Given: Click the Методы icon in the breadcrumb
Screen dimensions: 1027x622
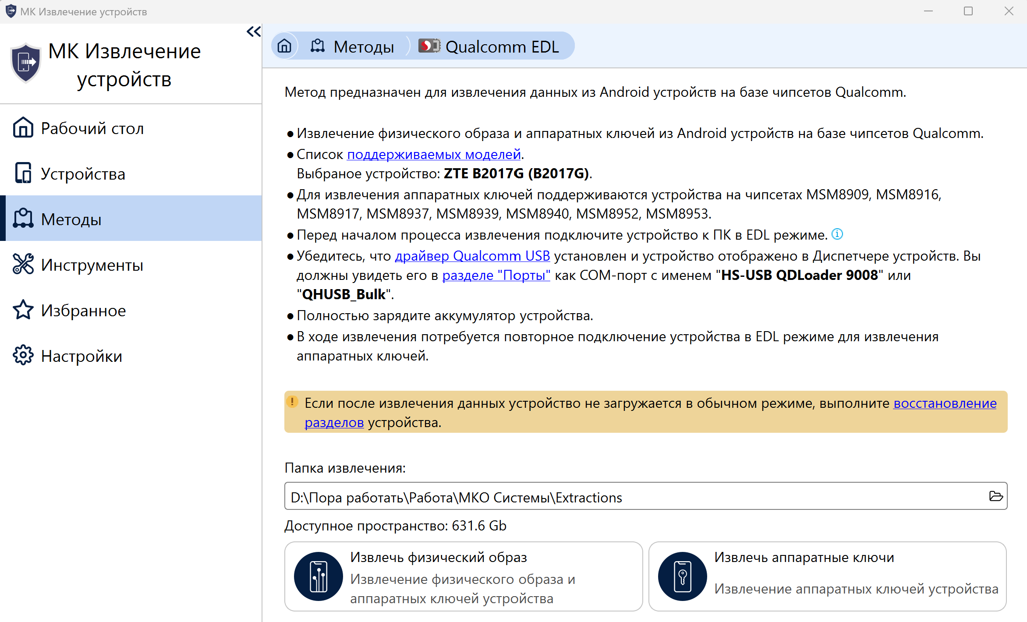Looking at the screenshot, I should pyautogui.click(x=318, y=46).
